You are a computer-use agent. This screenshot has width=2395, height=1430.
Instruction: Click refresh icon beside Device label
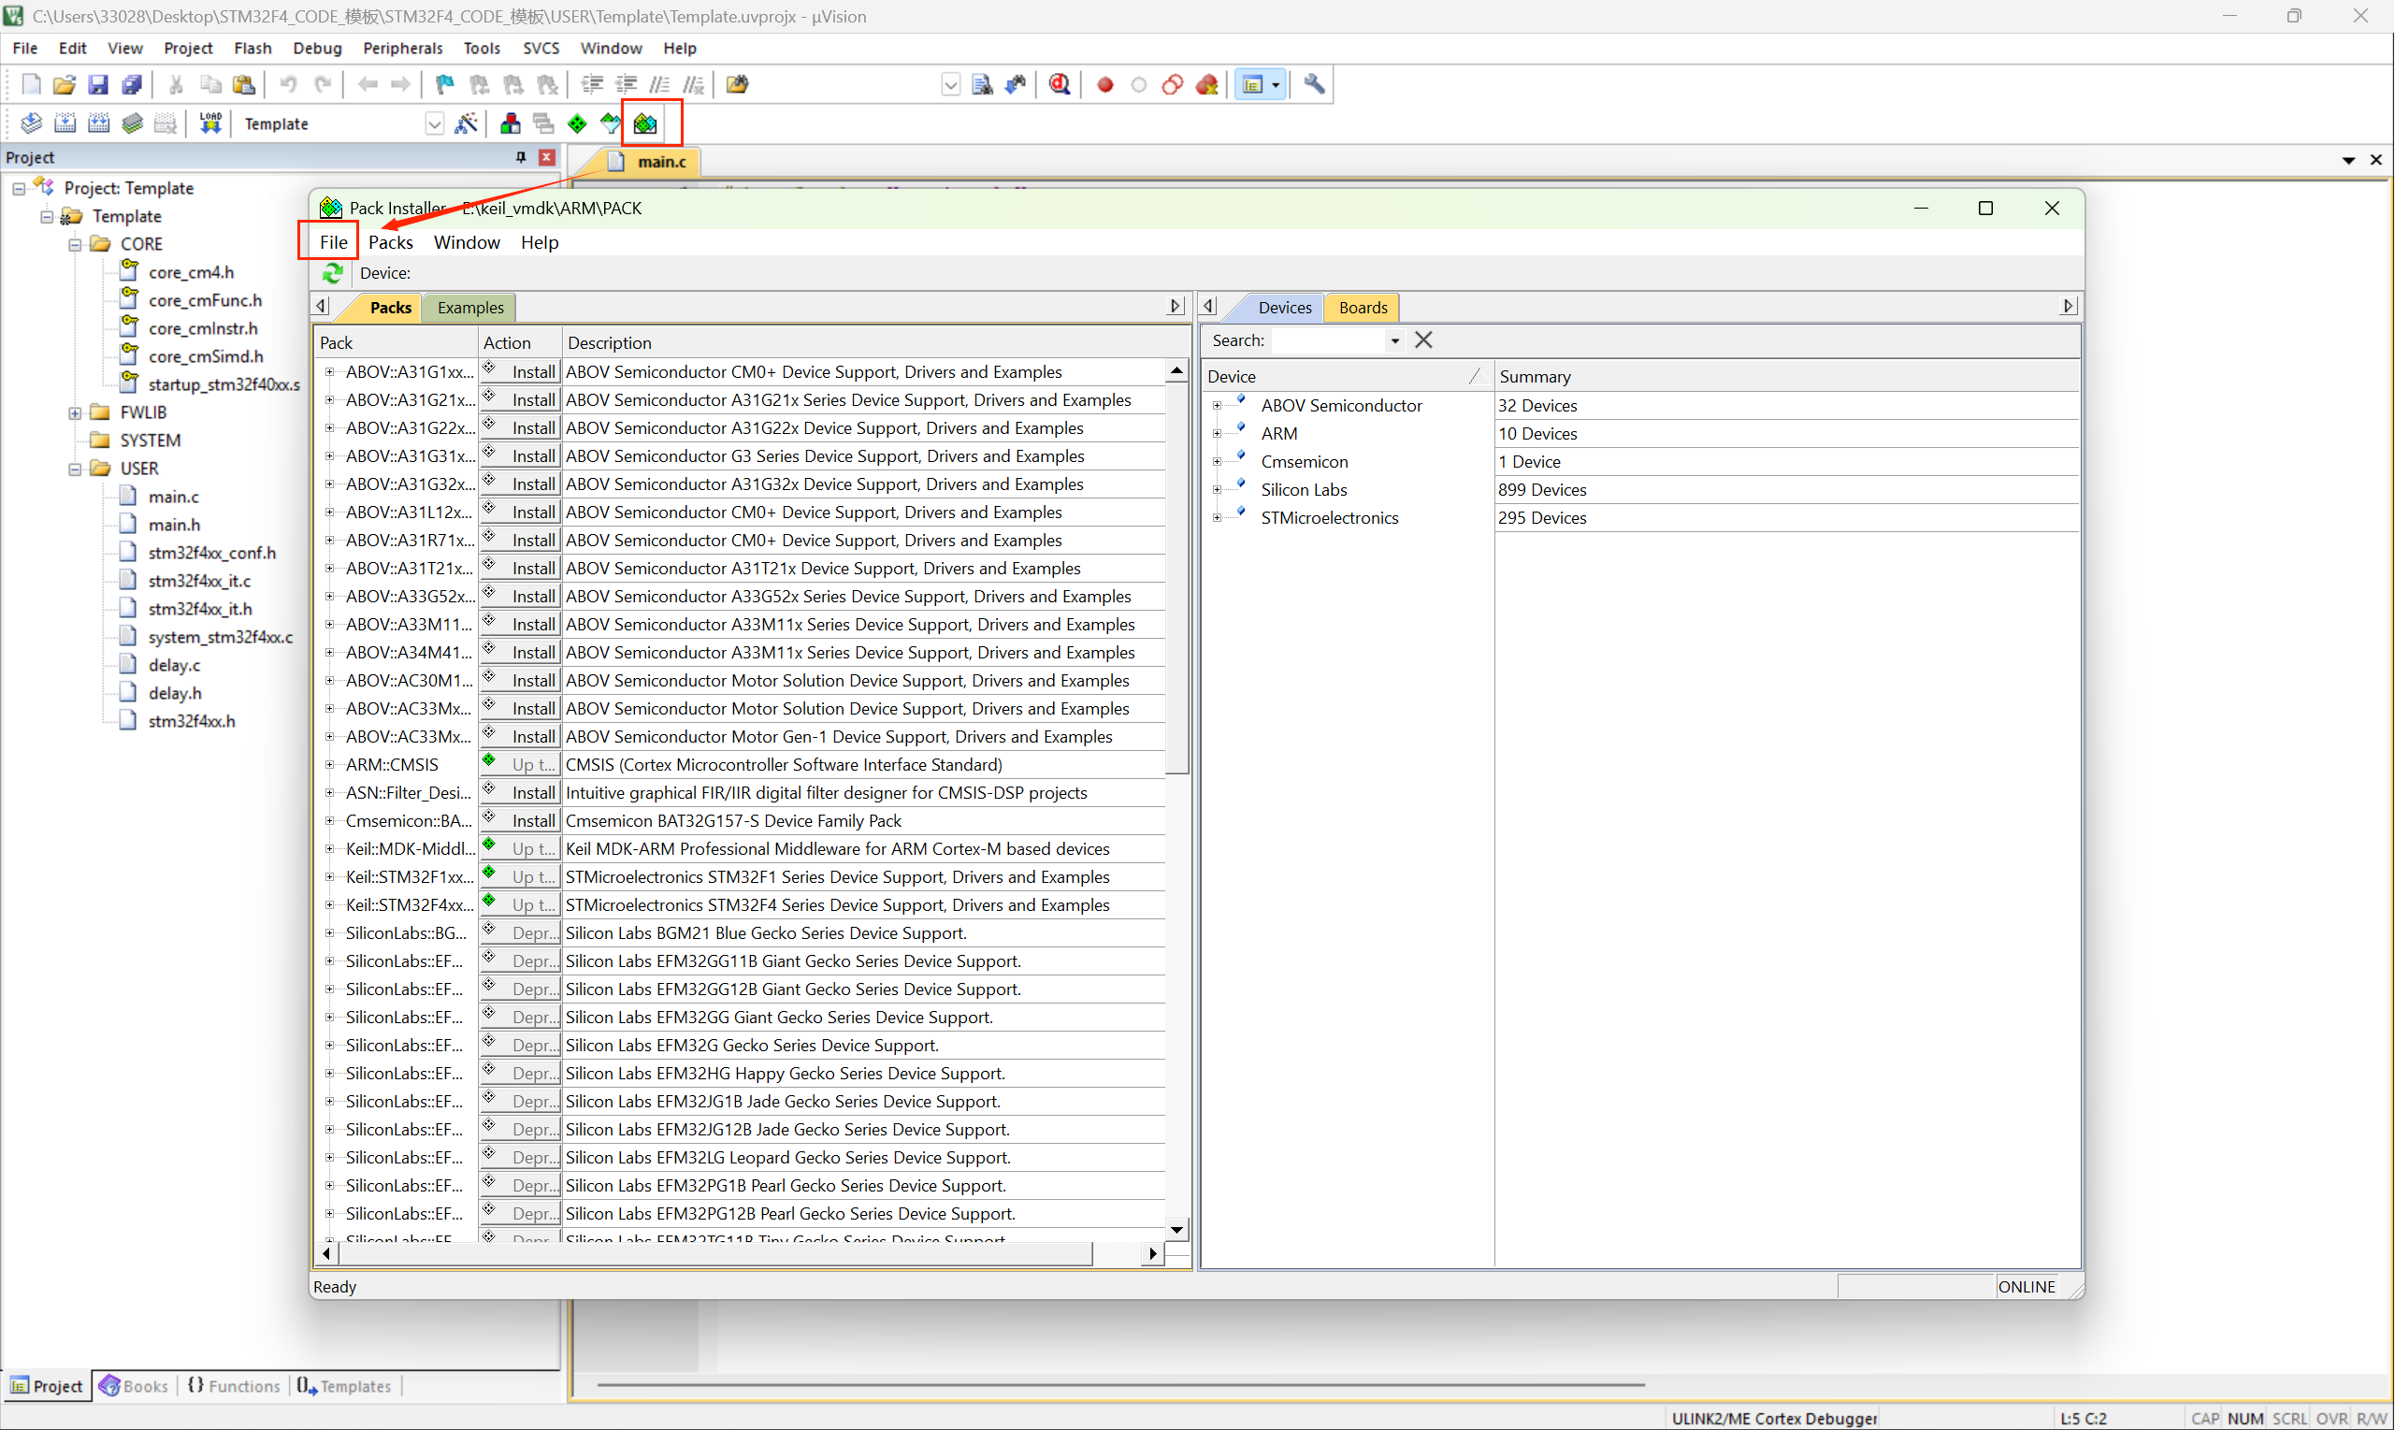pyautogui.click(x=332, y=274)
